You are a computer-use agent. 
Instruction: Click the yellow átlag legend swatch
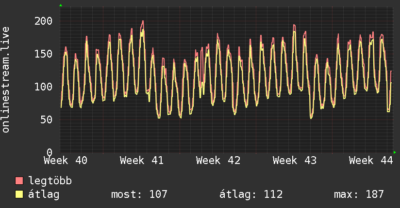pyautogui.click(x=19, y=194)
